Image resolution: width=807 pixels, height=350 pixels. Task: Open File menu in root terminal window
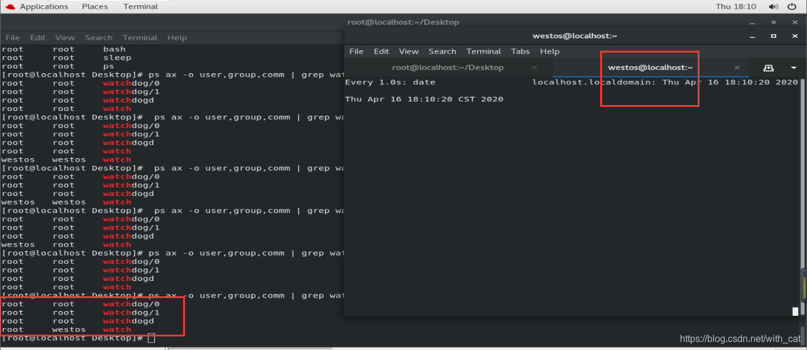[x=13, y=37]
